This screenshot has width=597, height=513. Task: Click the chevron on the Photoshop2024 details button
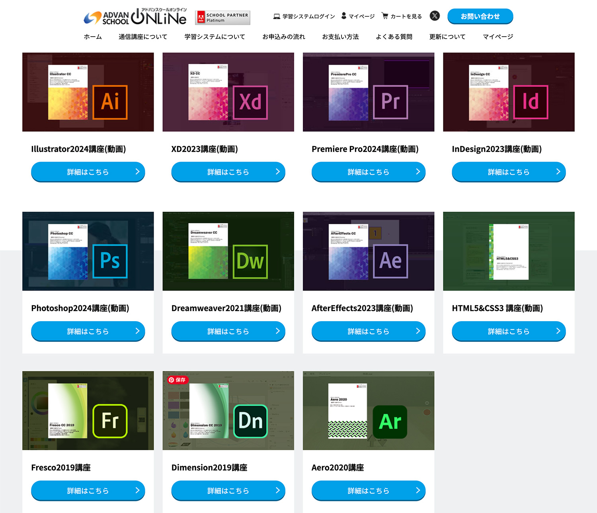click(137, 331)
